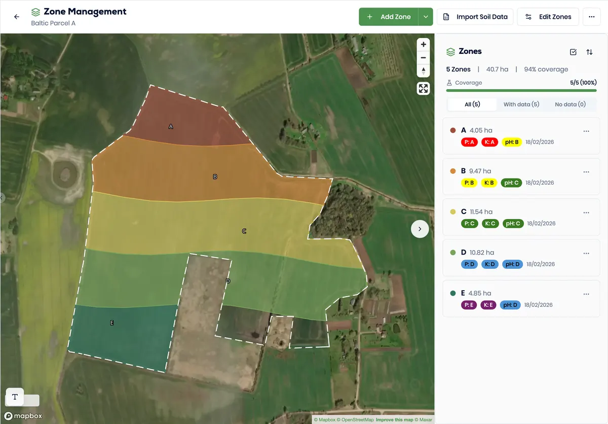Screen dimensions: 608x424
Task: Click zone E's dark green color dot
Action: tap(453, 293)
